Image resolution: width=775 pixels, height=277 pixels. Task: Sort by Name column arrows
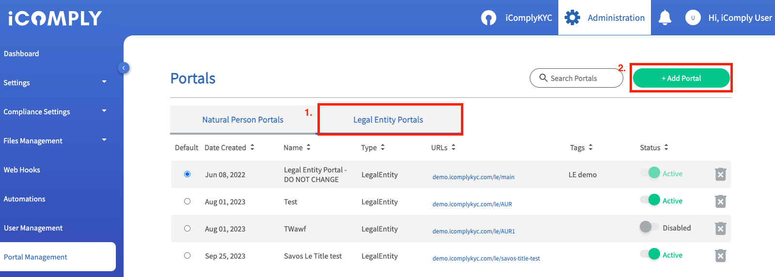point(308,147)
